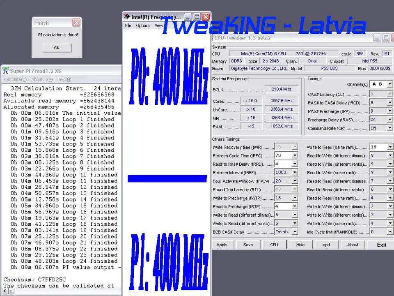Click Save in CPU-Tweaker
The height and width of the screenshot is (296, 394).
pyautogui.click(x=248, y=245)
